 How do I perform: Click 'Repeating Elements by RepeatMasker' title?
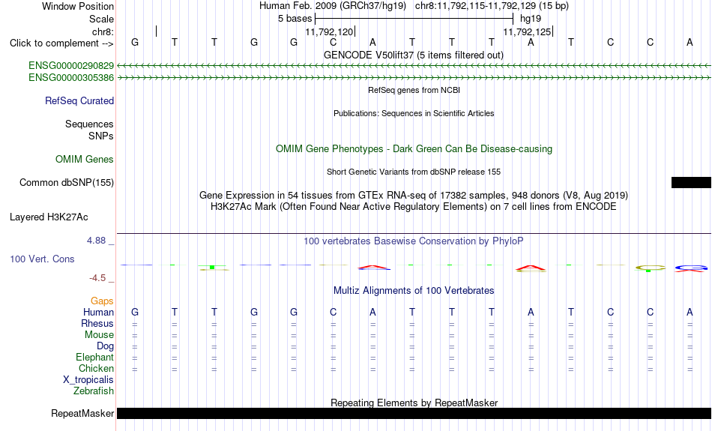(414, 403)
